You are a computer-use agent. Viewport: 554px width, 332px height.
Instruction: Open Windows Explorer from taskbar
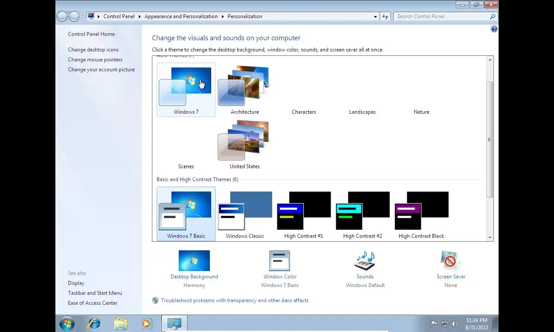(x=121, y=323)
